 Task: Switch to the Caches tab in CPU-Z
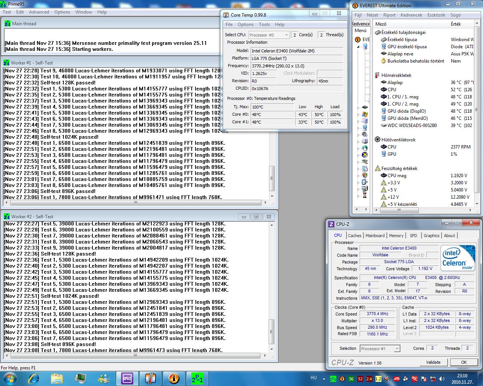pyautogui.click(x=354, y=236)
